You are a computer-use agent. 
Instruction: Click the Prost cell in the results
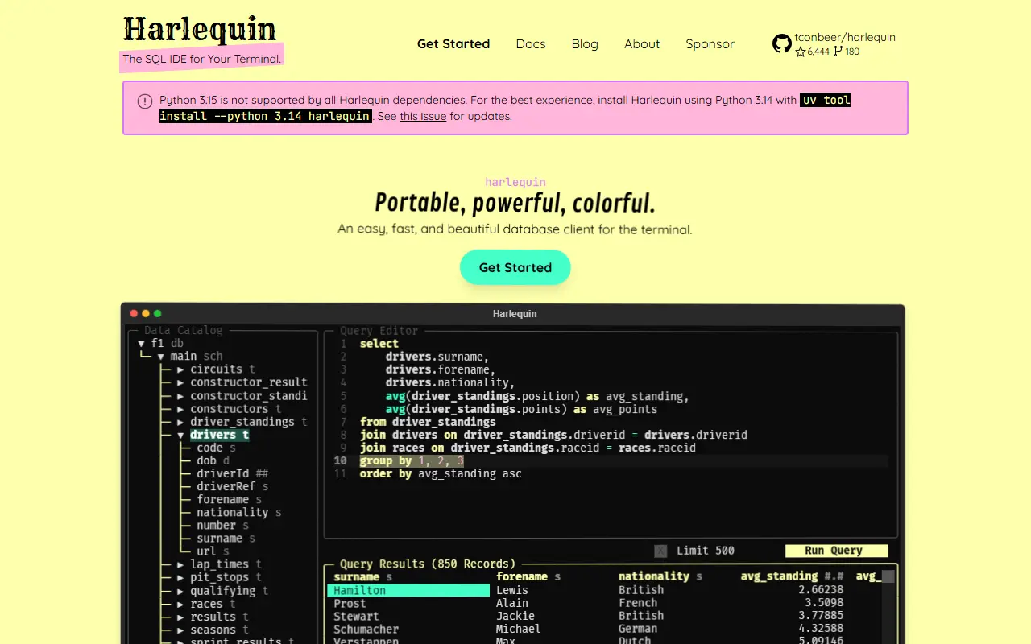pyautogui.click(x=350, y=603)
